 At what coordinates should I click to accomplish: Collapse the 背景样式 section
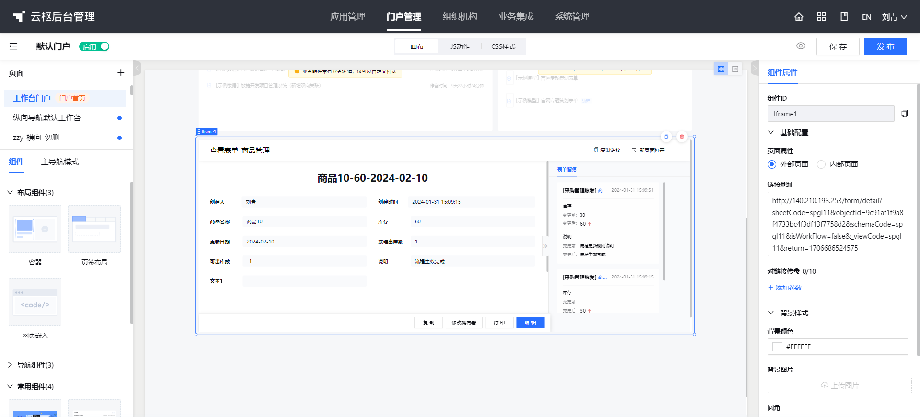pos(771,313)
